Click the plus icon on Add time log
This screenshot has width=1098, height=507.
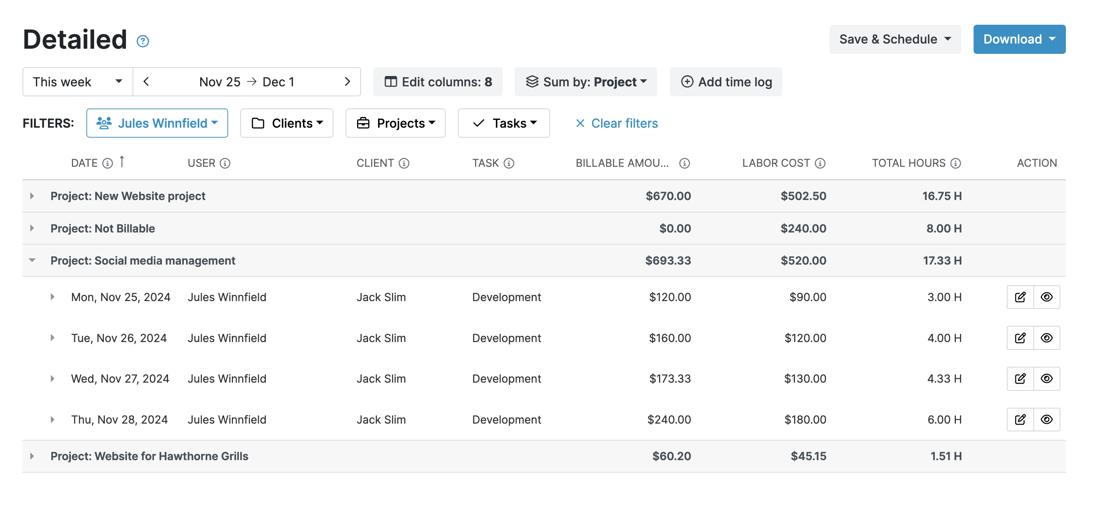pyautogui.click(x=687, y=82)
